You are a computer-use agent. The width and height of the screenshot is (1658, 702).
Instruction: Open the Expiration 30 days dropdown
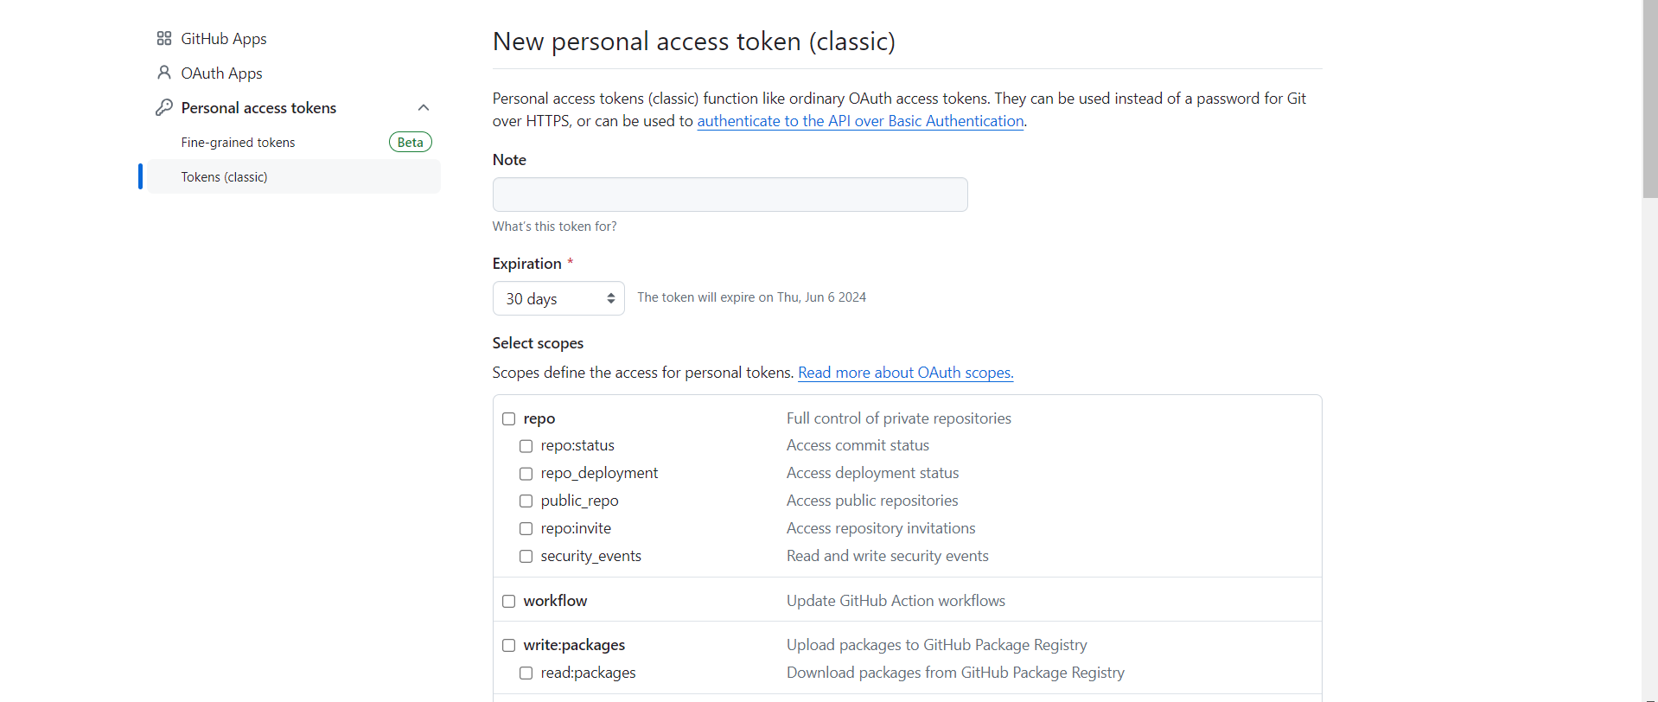click(558, 298)
